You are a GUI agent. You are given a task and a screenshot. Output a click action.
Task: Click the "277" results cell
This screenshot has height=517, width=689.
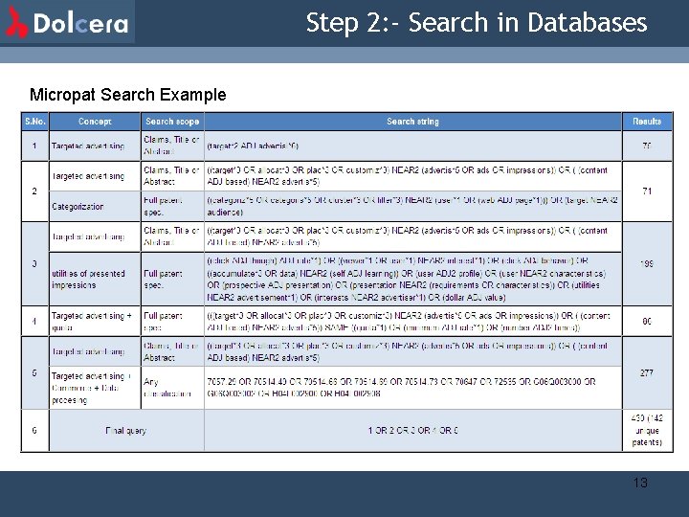(647, 372)
